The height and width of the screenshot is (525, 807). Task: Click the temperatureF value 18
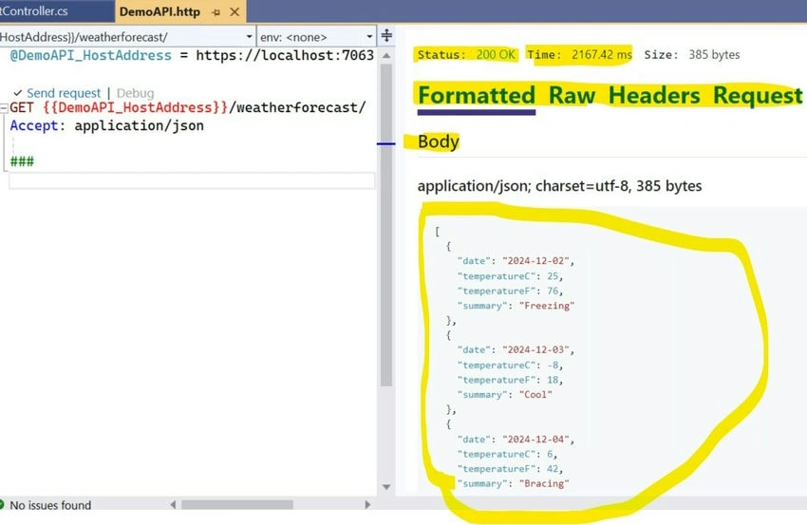[x=553, y=380]
